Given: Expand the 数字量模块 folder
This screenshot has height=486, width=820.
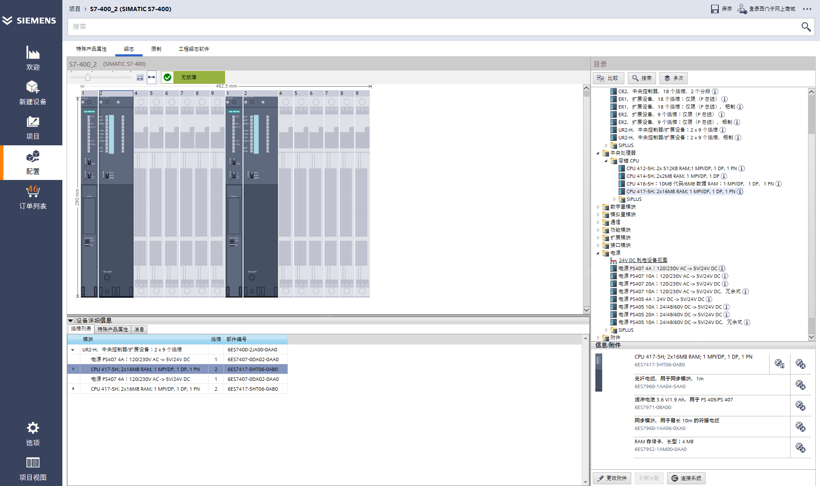Looking at the screenshot, I should [598, 207].
